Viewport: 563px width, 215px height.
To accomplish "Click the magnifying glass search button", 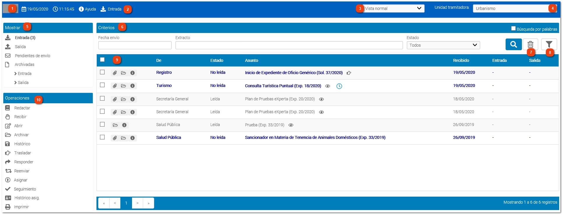I will [x=513, y=44].
